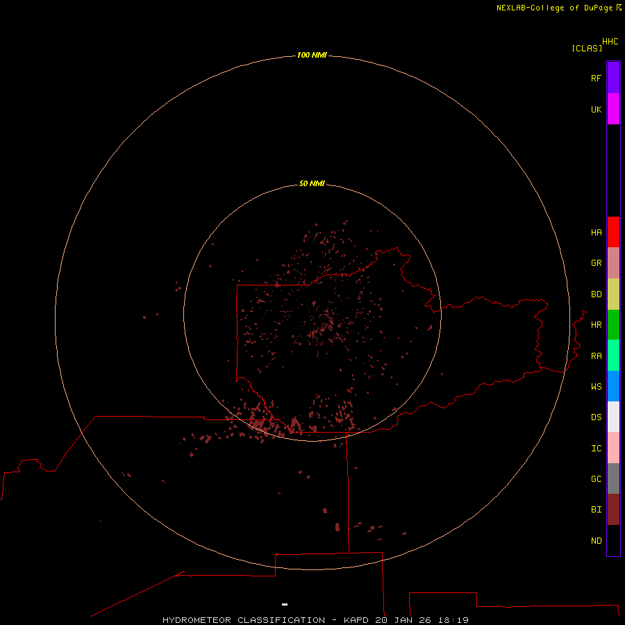625x625 pixels.
Task: Click the GR legend label
Action: pos(596,263)
